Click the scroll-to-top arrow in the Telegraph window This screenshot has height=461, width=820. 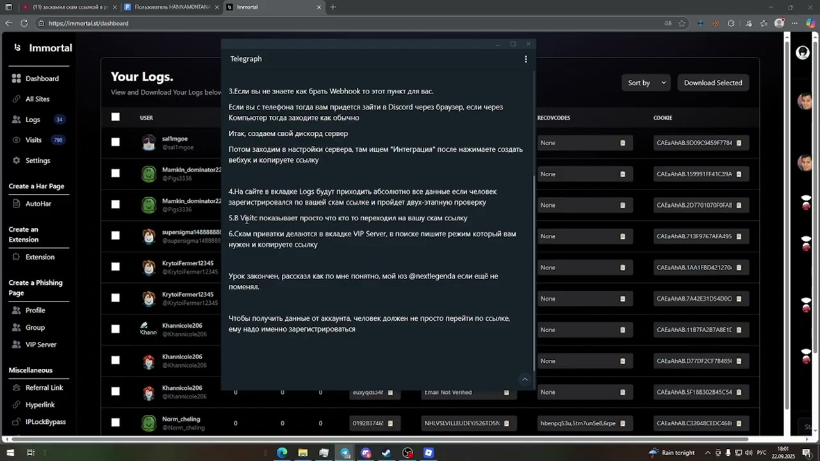[x=525, y=379]
